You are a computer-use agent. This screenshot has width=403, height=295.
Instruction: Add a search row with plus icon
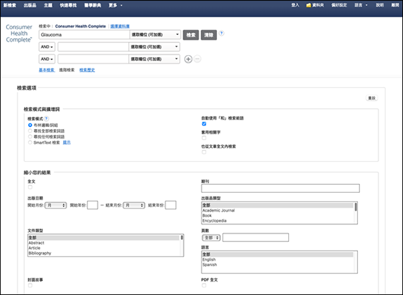click(x=188, y=59)
